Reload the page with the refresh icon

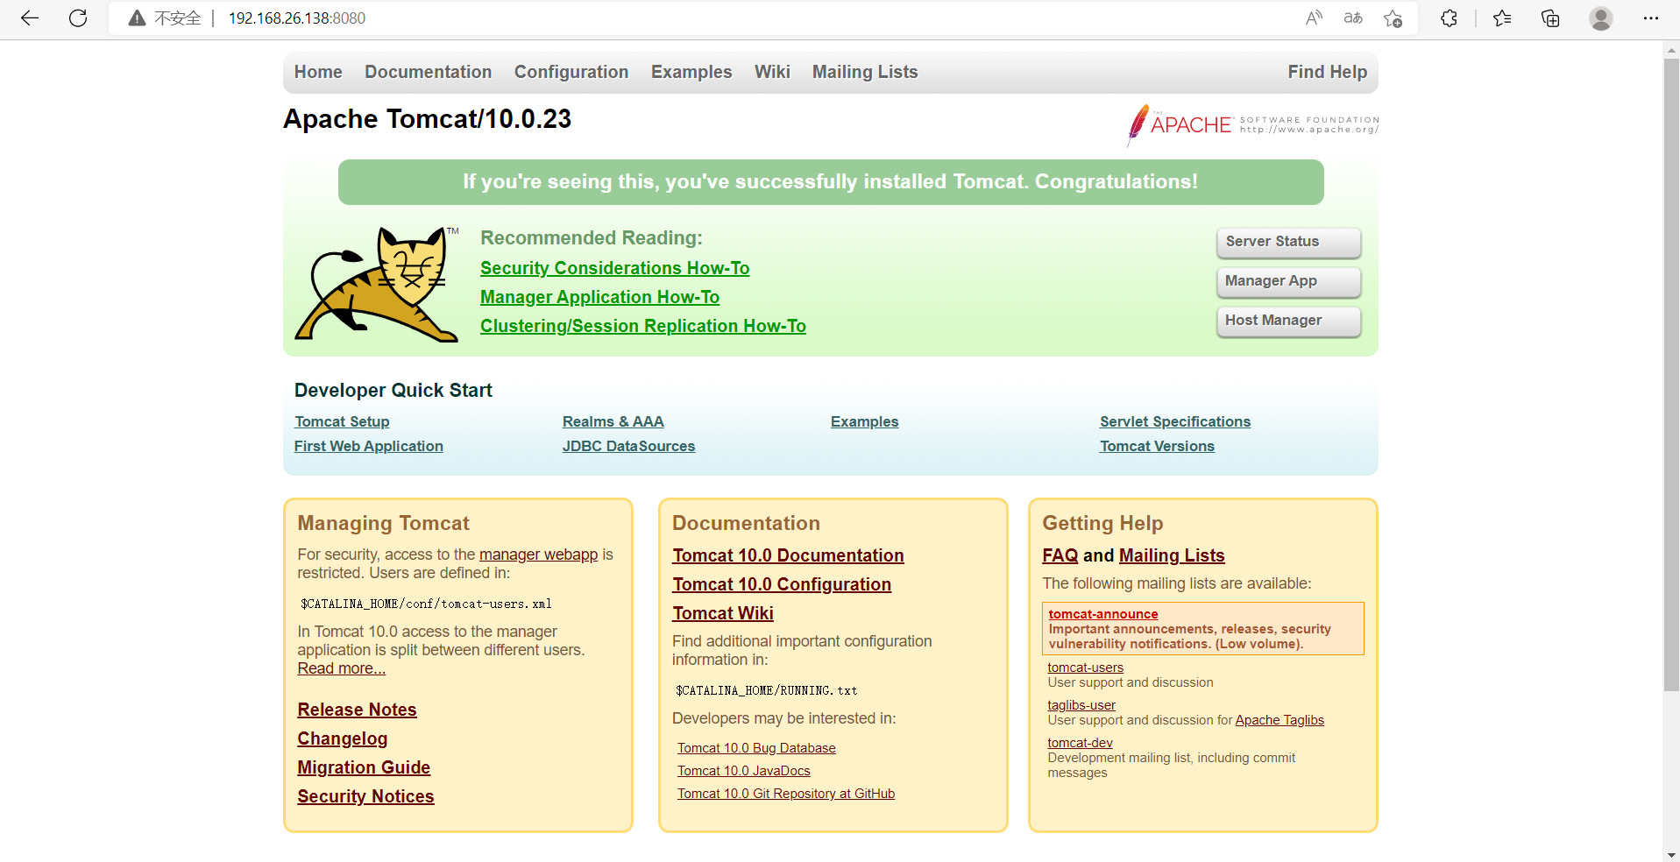pos(78,18)
